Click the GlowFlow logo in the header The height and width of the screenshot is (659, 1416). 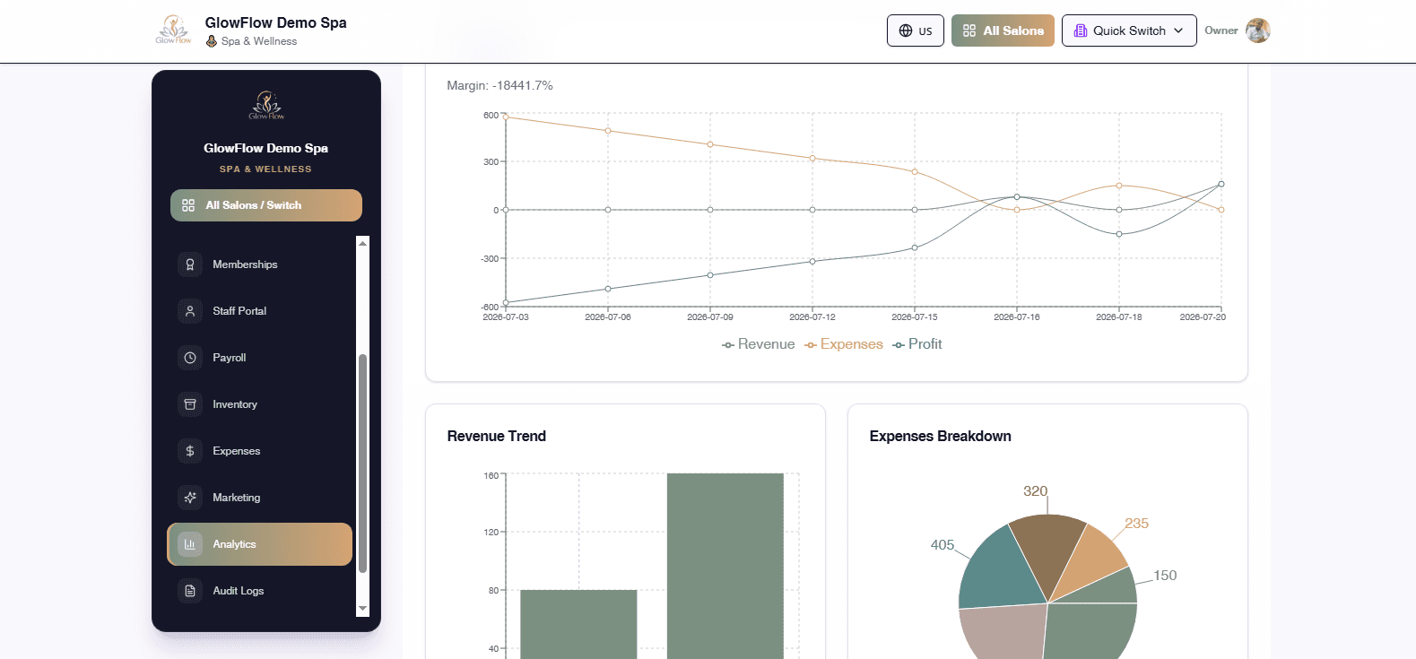(x=173, y=30)
